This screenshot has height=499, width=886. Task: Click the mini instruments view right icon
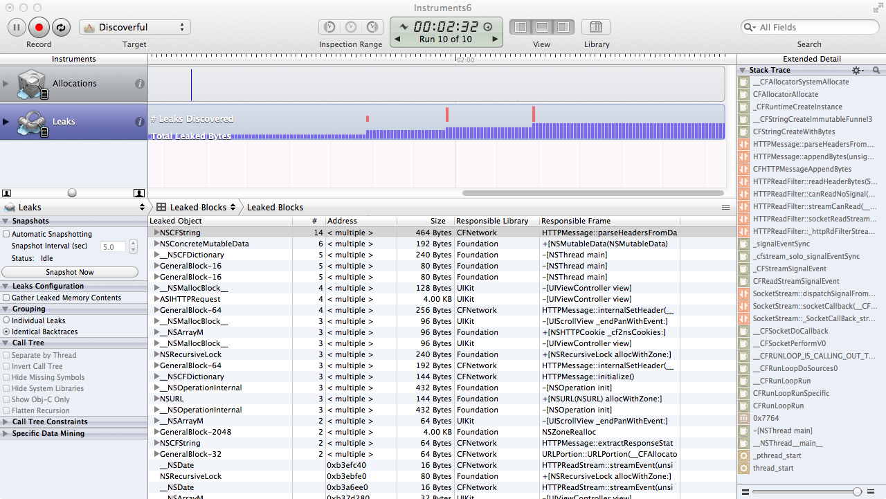139,193
